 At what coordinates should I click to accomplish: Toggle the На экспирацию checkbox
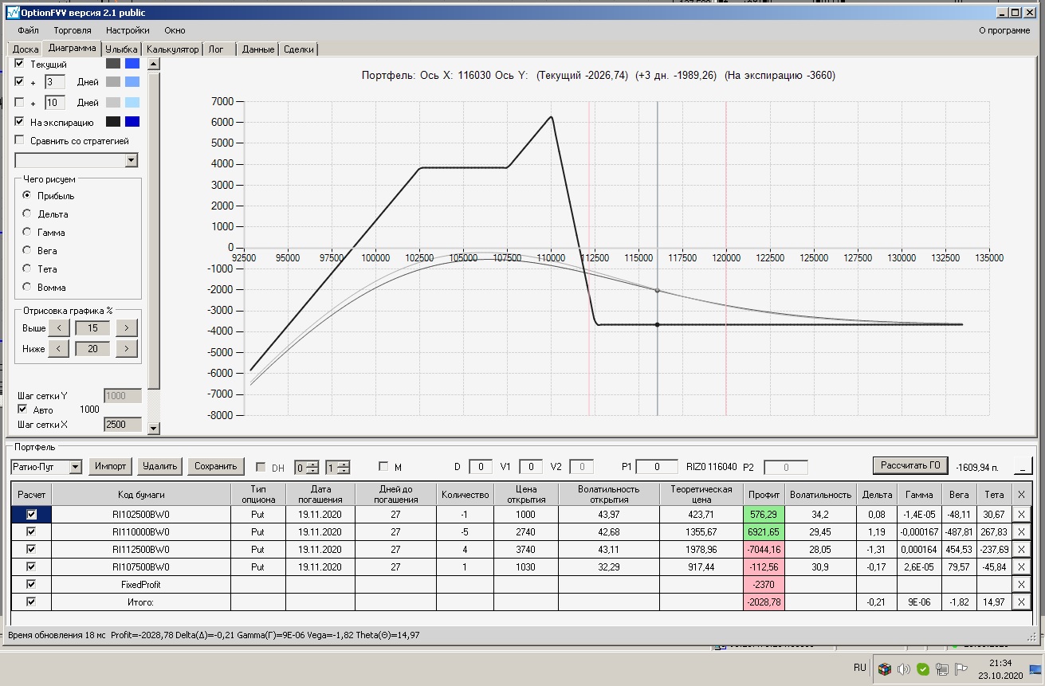tap(20, 122)
